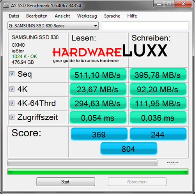Open the drive selection dropdown arrow
195x194 pixels.
click(96, 26)
